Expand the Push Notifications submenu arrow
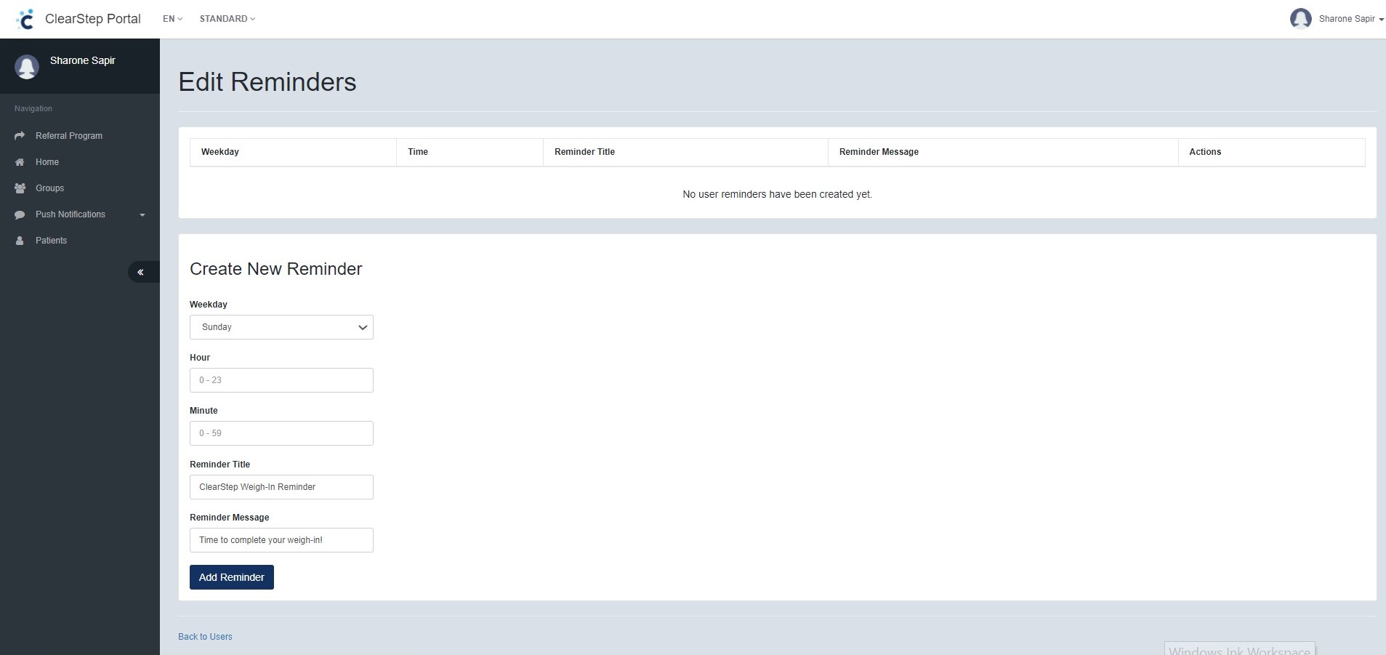Screen dimensions: 1386x655 pyautogui.click(x=142, y=215)
